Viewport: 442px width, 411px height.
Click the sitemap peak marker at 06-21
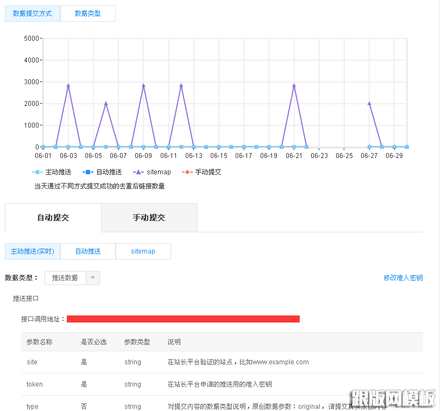tap(294, 85)
